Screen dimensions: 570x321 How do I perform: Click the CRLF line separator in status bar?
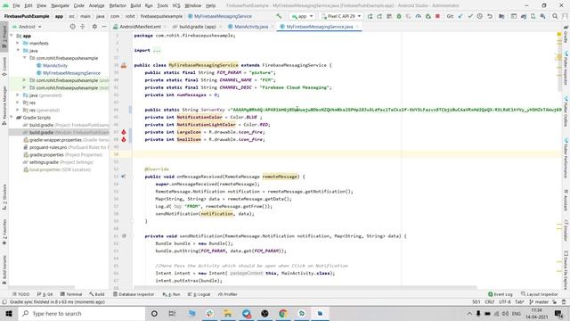(x=489, y=302)
